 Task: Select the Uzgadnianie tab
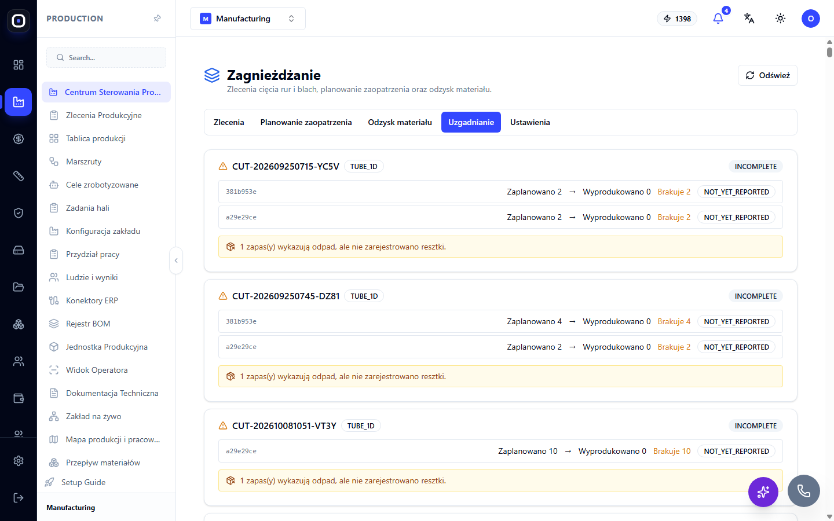tap(471, 122)
